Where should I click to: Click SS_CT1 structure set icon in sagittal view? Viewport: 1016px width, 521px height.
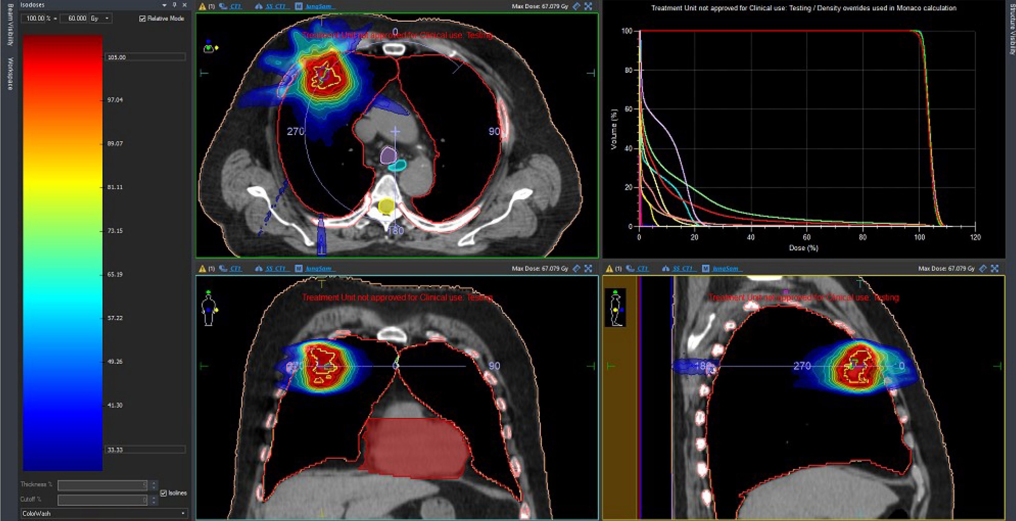(666, 269)
